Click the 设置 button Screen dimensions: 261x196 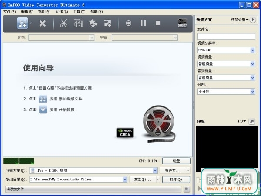(176, 161)
